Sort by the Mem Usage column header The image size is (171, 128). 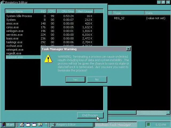(85, 11)
